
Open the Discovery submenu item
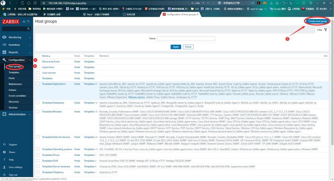coord(14,102)
